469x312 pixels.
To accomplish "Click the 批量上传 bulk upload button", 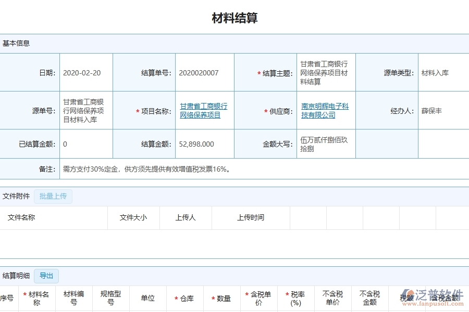I will point(53,197).
